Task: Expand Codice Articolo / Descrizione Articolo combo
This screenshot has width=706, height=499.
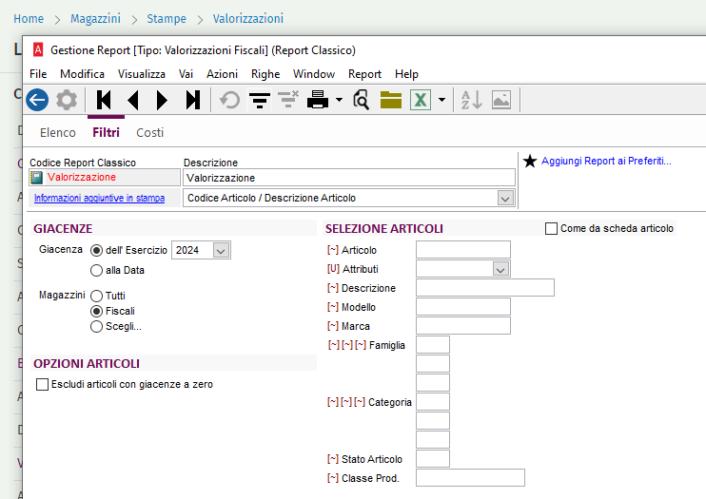Action: click(505, 199)
